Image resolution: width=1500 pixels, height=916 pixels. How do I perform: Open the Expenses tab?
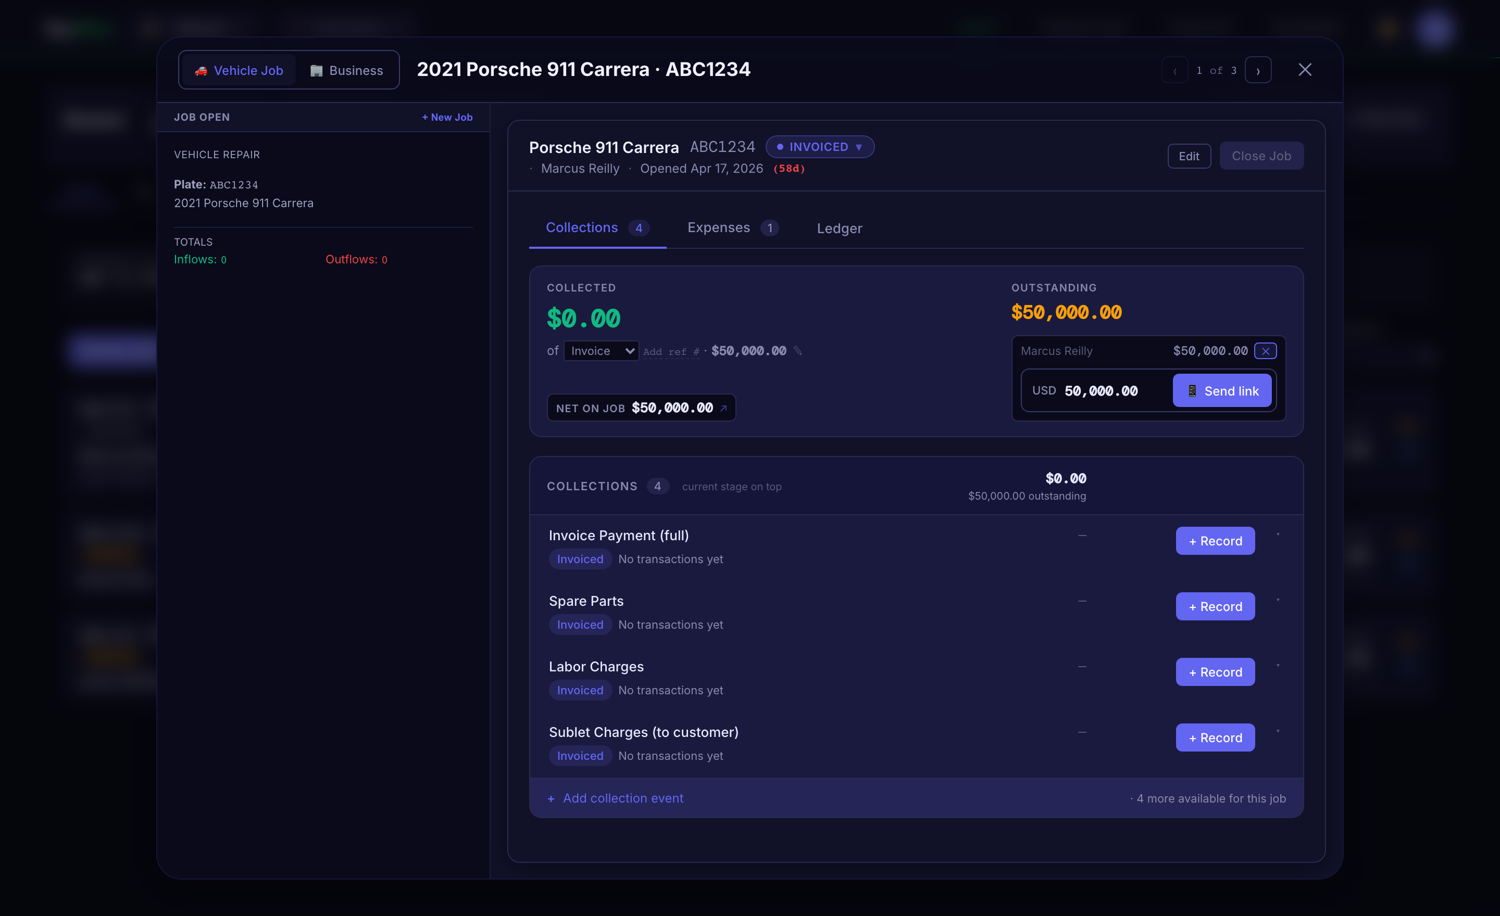click(x=732, y=227)
